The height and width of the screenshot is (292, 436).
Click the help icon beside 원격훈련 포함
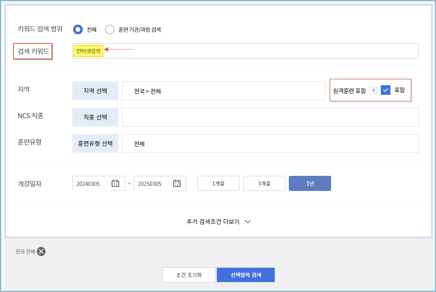pos(372,90)
